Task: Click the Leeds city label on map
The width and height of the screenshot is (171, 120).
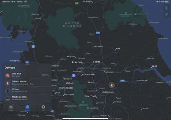Action: click(97, 62)
